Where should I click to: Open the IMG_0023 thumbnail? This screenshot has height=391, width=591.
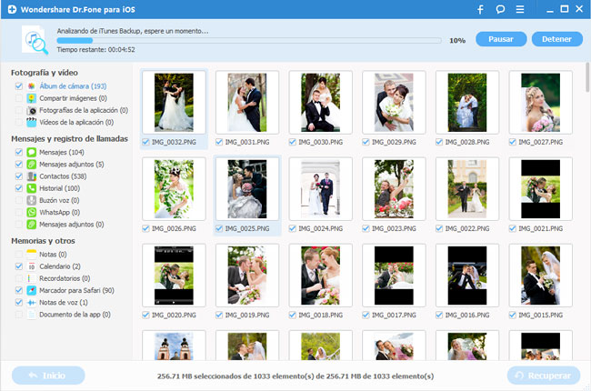click(x=394, y=189)
